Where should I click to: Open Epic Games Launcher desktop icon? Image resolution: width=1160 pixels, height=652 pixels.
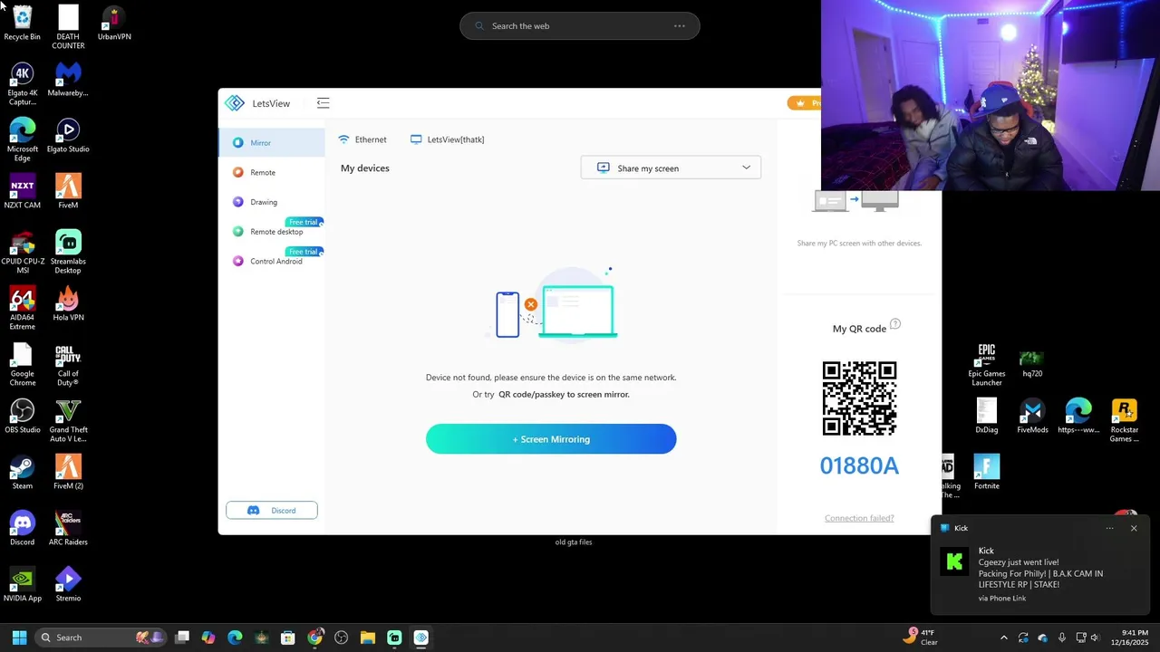pyautogui.click(x=987, y=364)
